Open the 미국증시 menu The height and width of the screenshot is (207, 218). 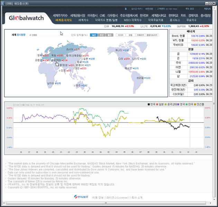(x=92, y=16)
